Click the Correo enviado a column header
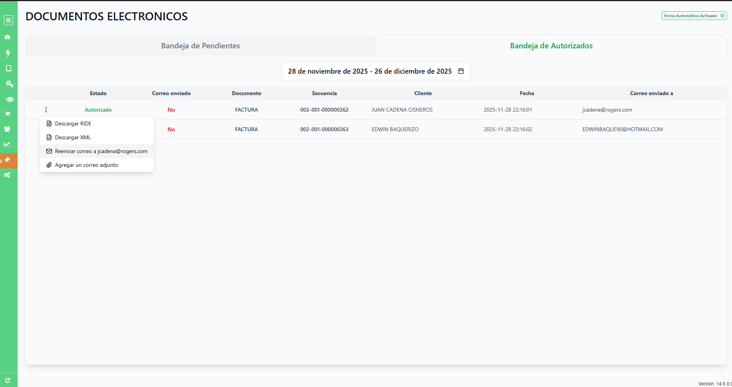This screenshot has width=732, height=387. [x=651, y=93]
